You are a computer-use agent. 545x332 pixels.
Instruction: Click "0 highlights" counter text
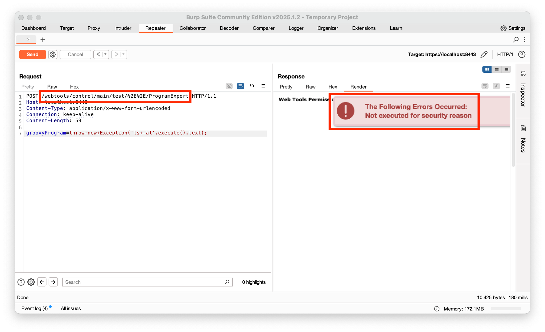[x=254, y=282]
